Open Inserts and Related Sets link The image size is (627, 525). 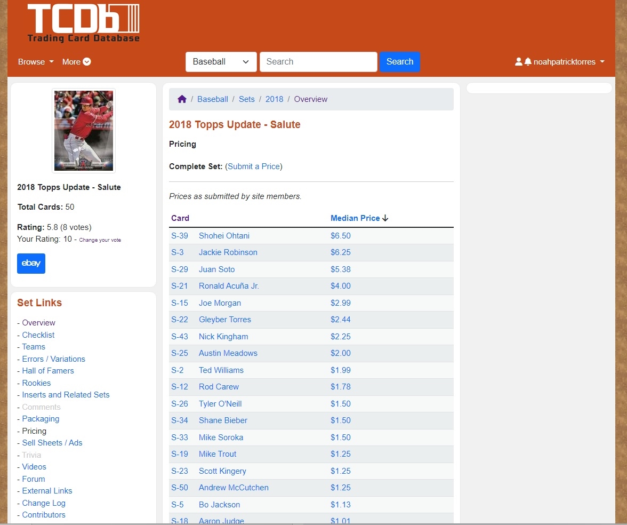tap(66, 395)
